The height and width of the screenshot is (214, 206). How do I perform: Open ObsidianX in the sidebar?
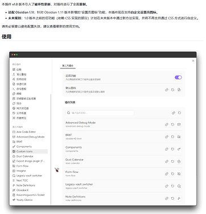tap(20, 190)
